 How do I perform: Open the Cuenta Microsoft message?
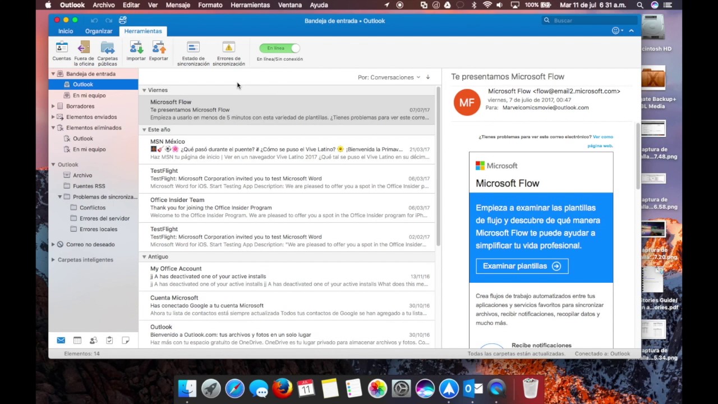[287, 306]
